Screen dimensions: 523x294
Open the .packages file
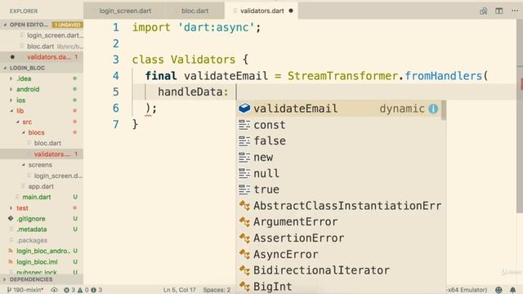(x=32, y=240)
